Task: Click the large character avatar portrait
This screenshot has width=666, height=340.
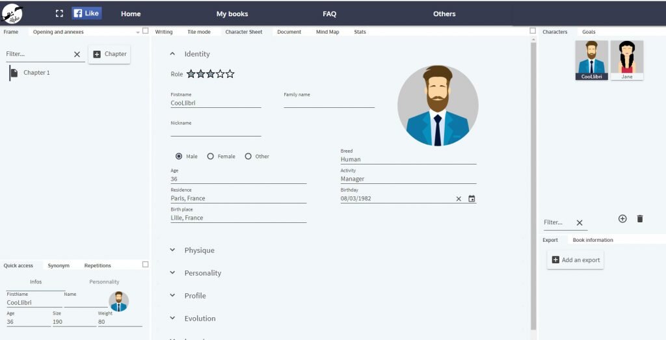Action: pos(438,106)
